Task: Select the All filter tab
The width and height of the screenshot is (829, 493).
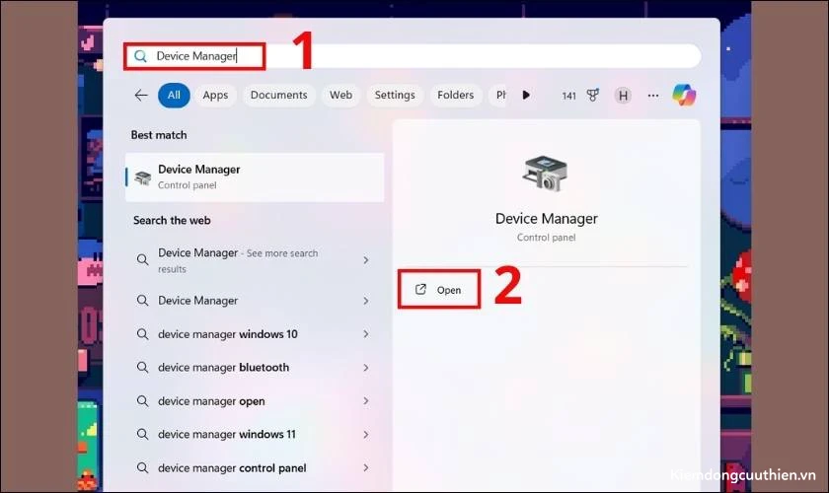Action: [174, 95]
